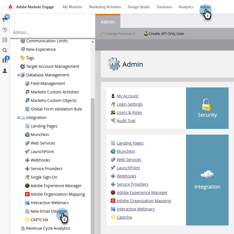Viewport: 234px width, 234px height.
Task: Click the LaunchPoint rocket icon in tree
Action: pyautogui.click(x=27, y=152)
